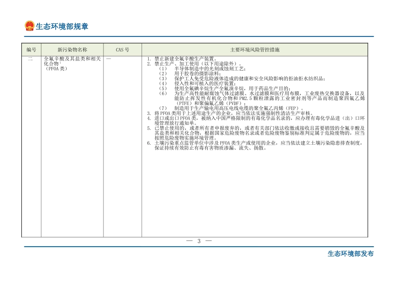Select the 主要环境风险管控措施 header cell
The width and height of the screenshot is (398, 281).
256,49
